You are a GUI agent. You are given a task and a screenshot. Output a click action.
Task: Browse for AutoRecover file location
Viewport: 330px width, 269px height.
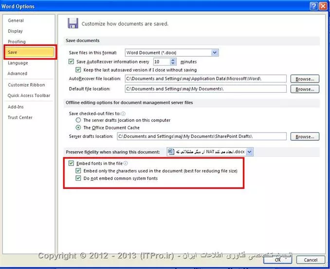click(305, 79)
